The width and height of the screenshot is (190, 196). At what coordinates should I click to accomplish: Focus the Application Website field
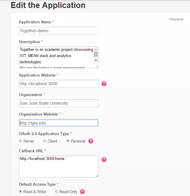[x=59, y=84]
